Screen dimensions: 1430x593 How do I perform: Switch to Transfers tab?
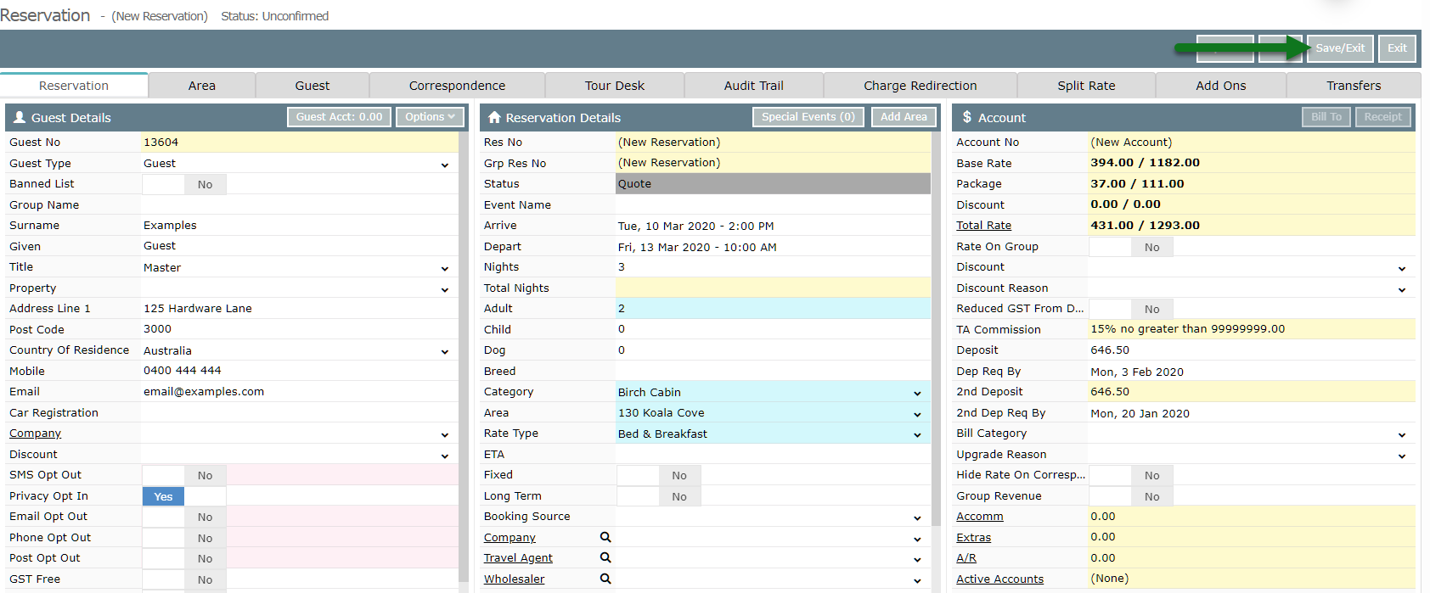(1354, 86)
